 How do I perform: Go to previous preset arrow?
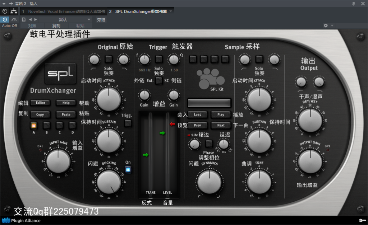point(30,19)
